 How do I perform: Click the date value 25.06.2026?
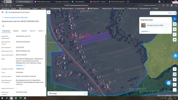point(20,47)
